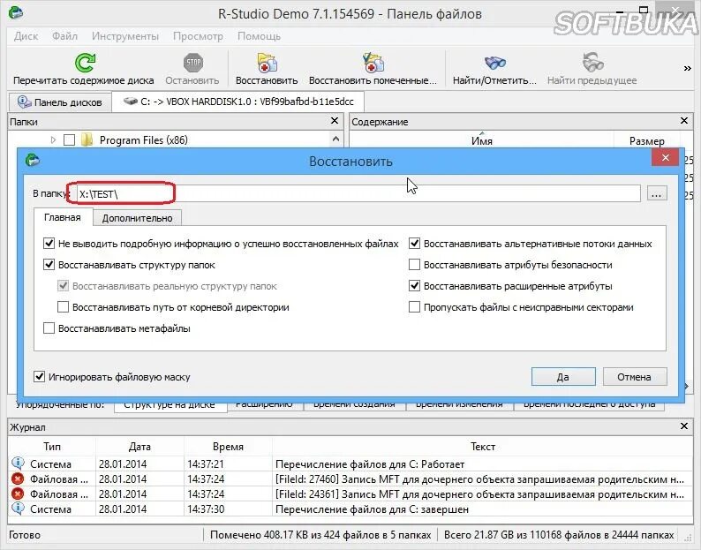Click the R-Studio app icon in title bar
The height and width of the screenshot is (550, 701).
click(x=16, y=12)
